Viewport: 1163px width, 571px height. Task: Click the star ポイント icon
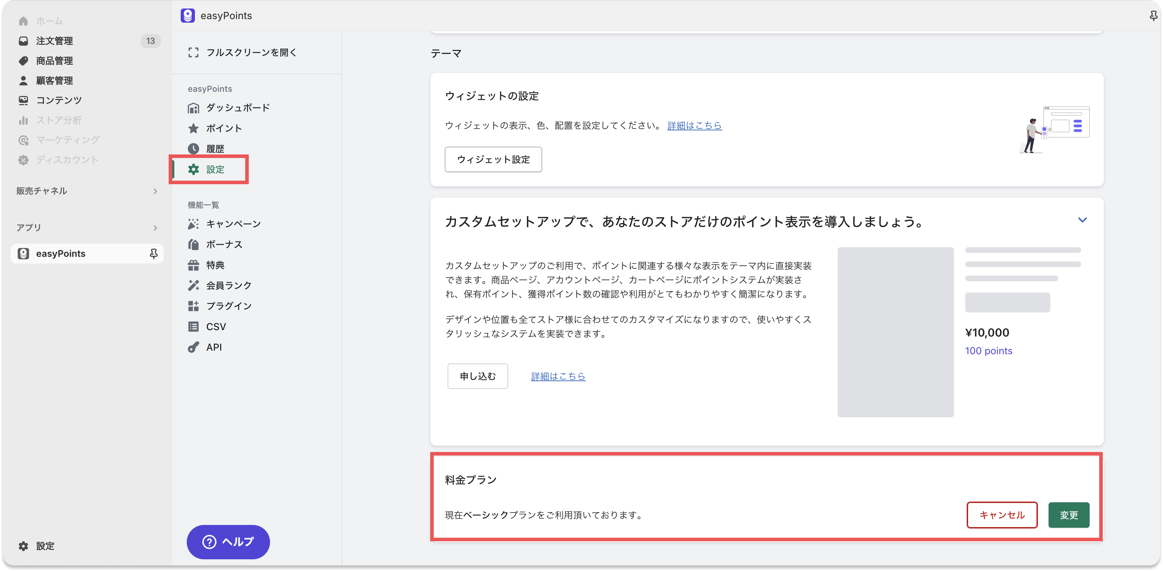pyautogui.click(x=193, y=128)
